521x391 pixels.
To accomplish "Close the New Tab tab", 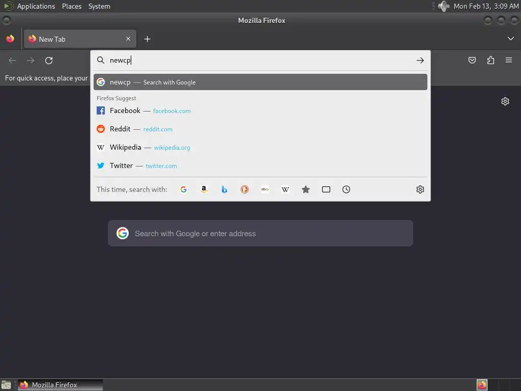I will (x=128, y=39).
